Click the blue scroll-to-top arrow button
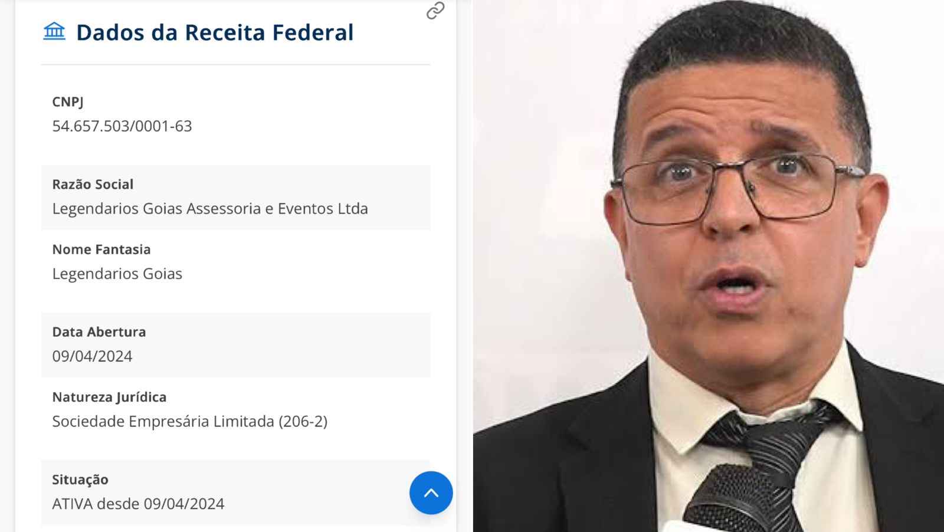Image resolution: width=944 pixels, height=532 pixels. tap(431, 492)
